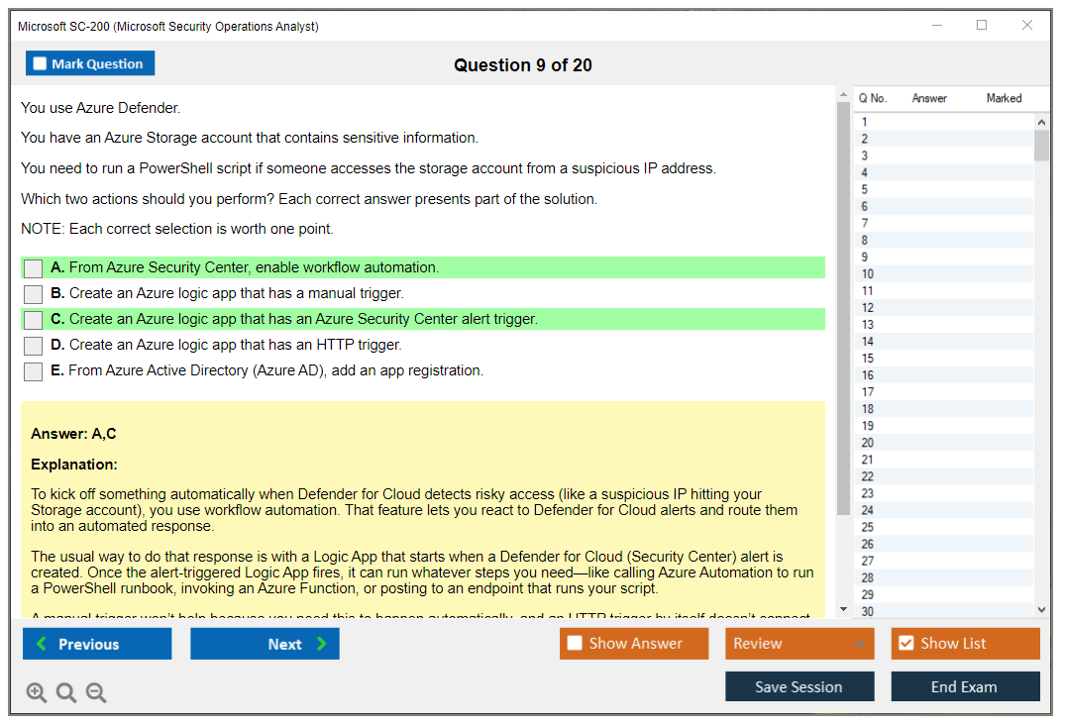Click the green right arrow on Next
The height and width of the screenshot is (728, 1065).
coord(321,644)
